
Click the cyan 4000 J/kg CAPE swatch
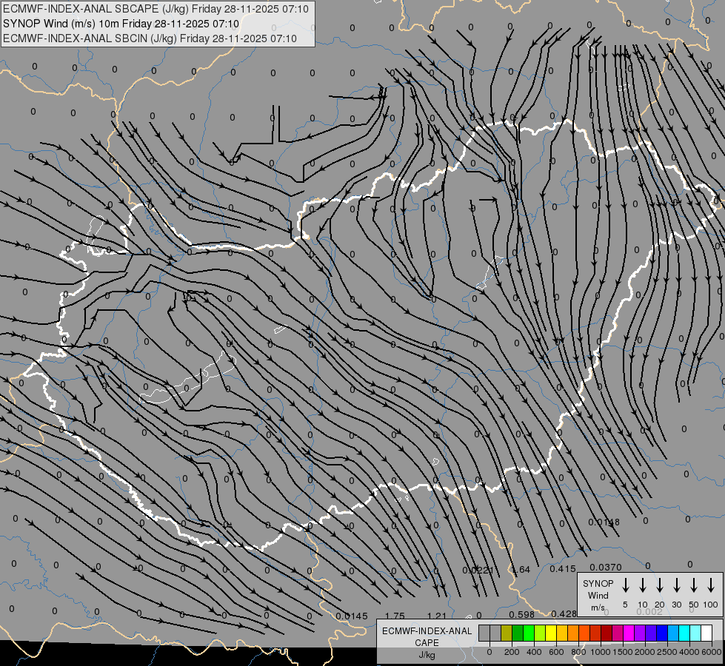684,633
